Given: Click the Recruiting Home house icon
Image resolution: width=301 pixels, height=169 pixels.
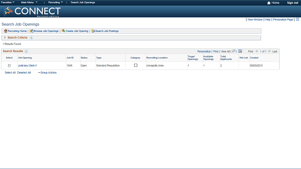Looking at the screenshot, I should [x=6, y=31].
